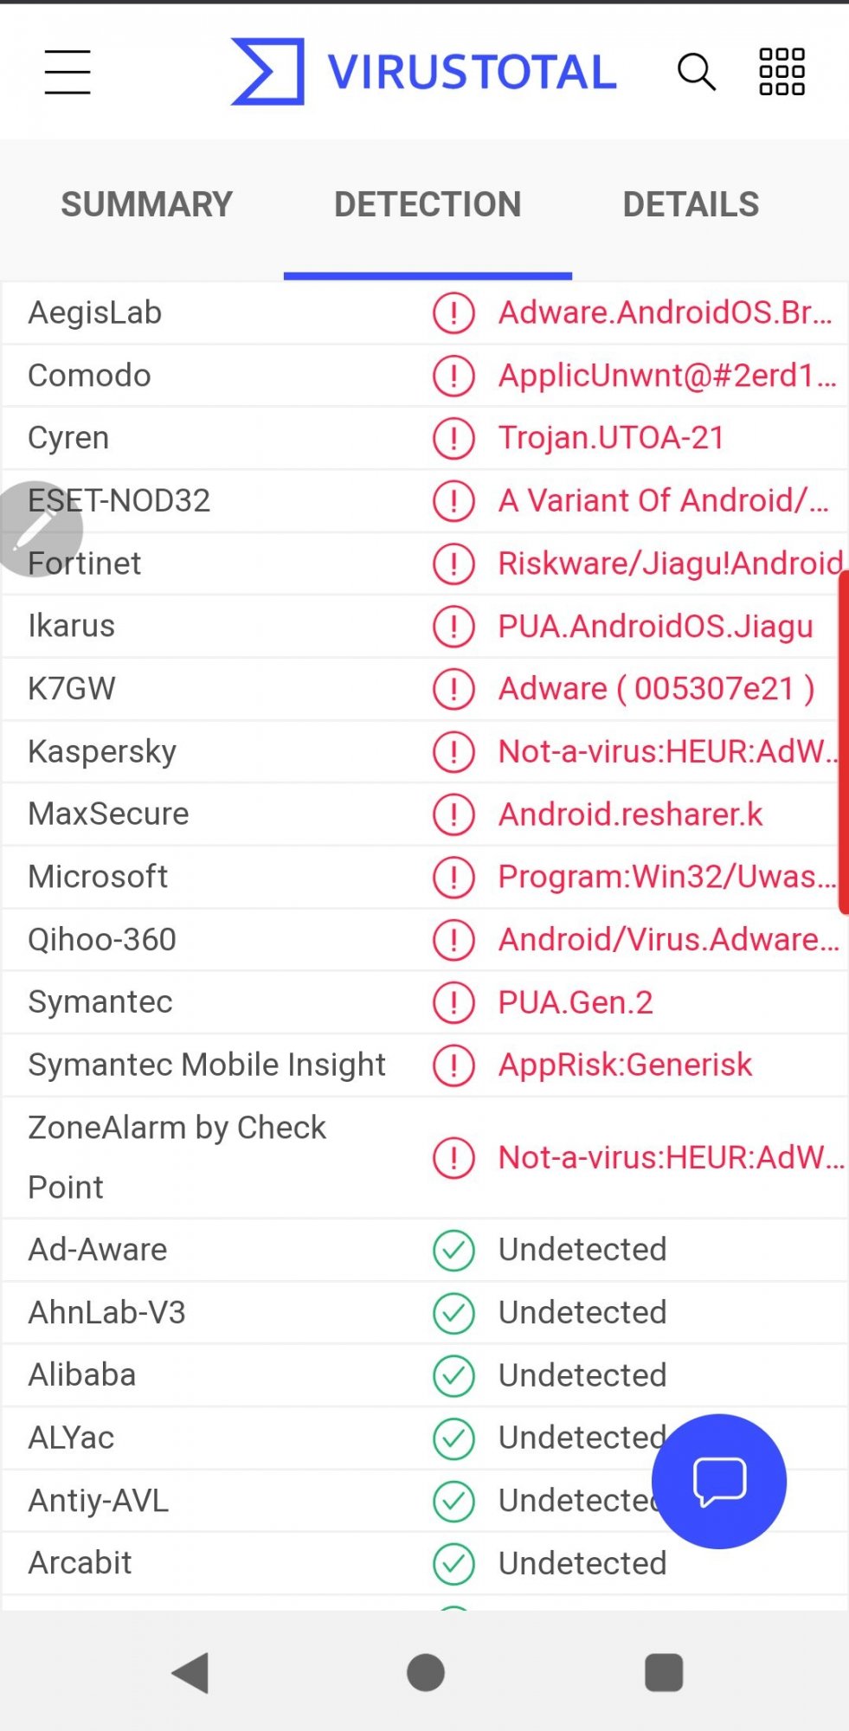Tap the Android.resharer.k MaxSecure result
Viewport: 849px width, 1731px height.
(x=630, y=814)
